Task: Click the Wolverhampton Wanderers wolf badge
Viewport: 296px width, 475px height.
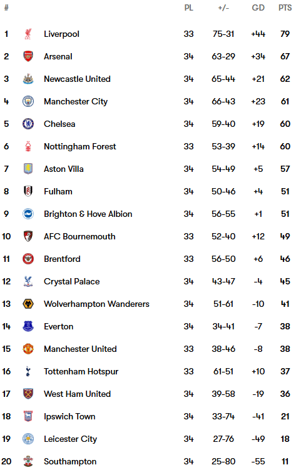Action: coord(28,304)
